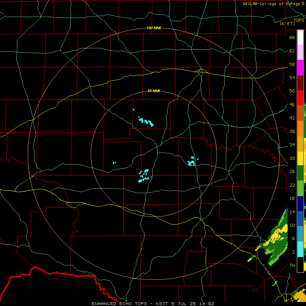Screen dimensions: 306x306
Task: Click the "42" scale label
Action: point(292,118)
